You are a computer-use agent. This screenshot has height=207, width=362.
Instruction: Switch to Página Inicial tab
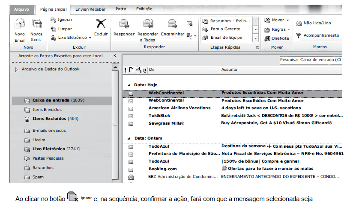click(x=53, y=9)
